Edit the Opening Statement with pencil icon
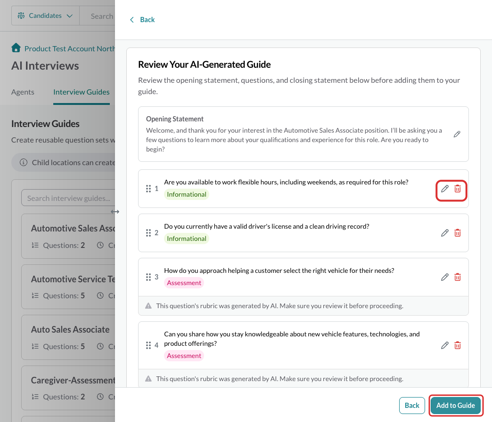The height and width of the screenshot is (422, 492). [457, 134]
